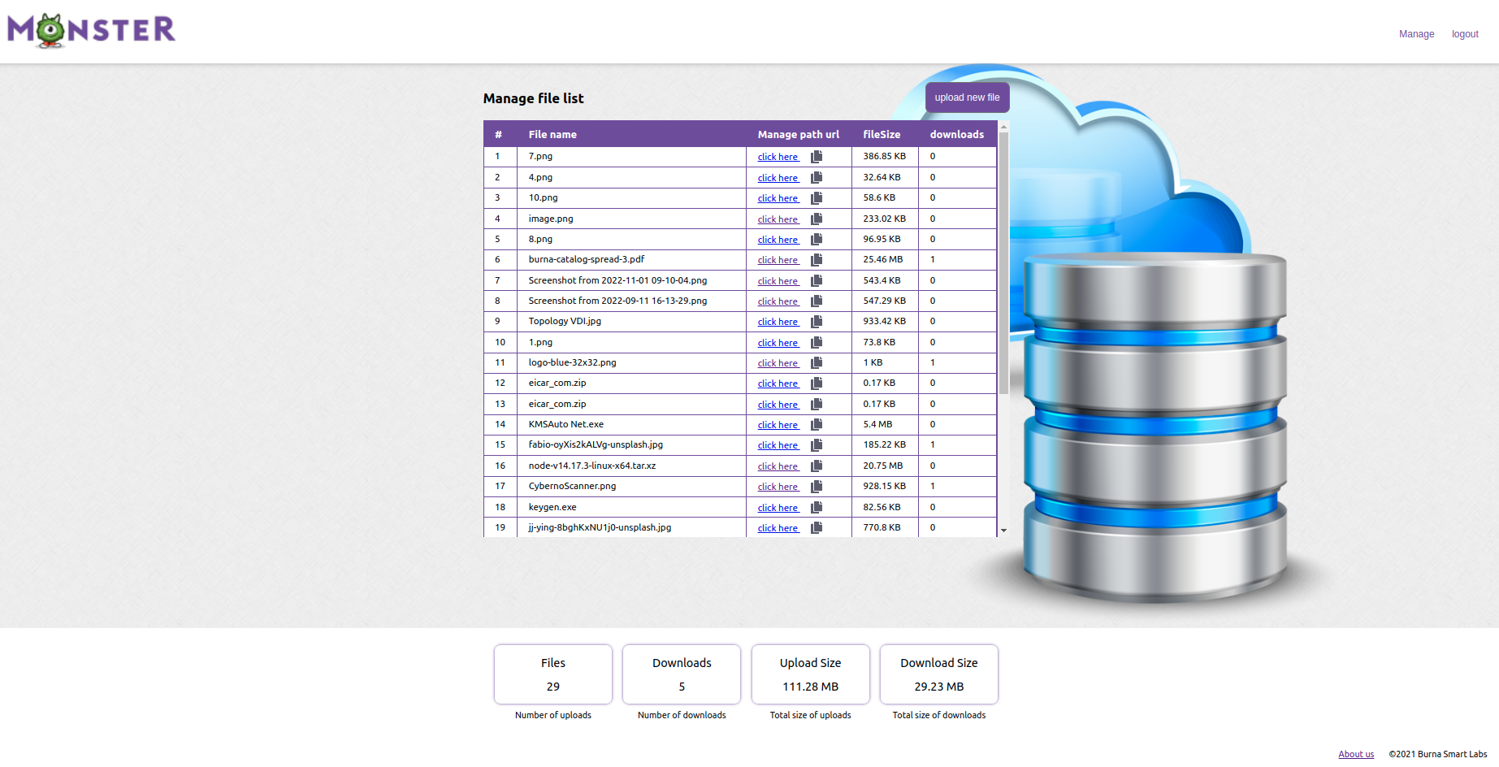Click the 'Total size of uploads' caption
Screen dimensions: 1499x767
point(811,715)
